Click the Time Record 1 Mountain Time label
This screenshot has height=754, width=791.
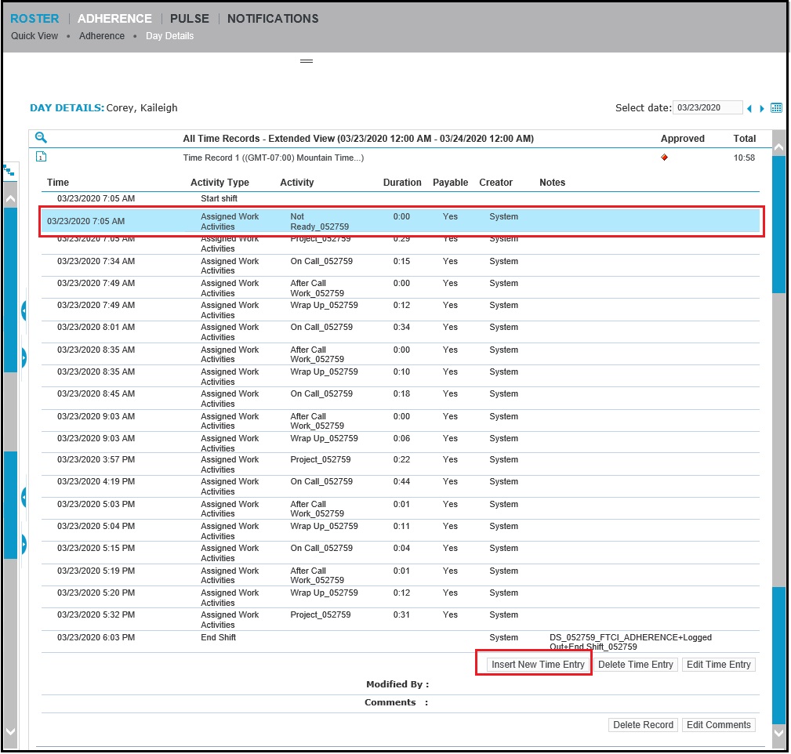pos(273,158)
